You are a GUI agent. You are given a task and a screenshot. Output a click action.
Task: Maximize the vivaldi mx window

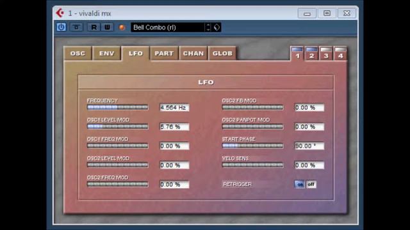point(327,13)
